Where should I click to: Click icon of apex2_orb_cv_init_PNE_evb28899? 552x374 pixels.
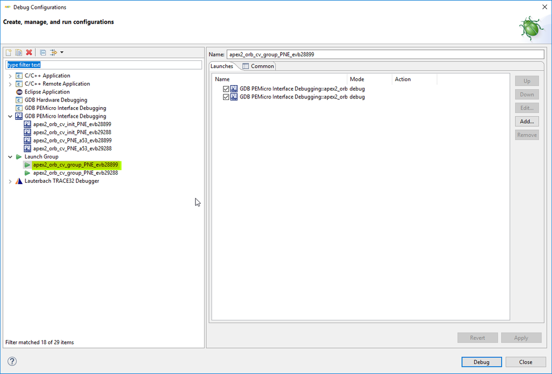tap(28, 124)
